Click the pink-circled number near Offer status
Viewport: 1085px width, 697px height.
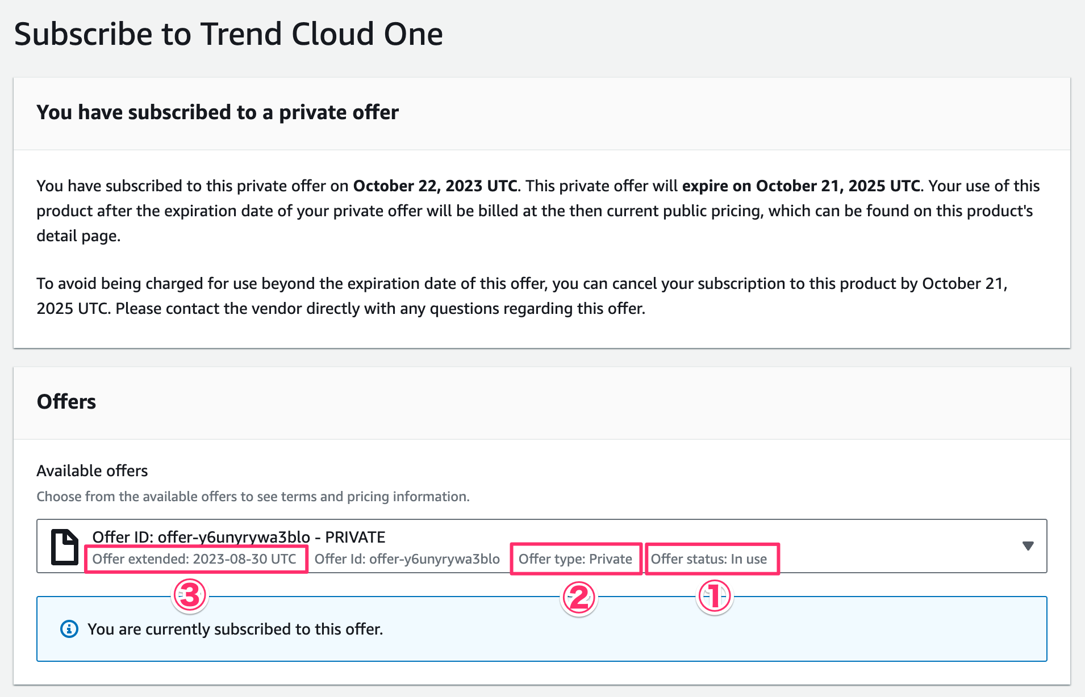(713, 597)
